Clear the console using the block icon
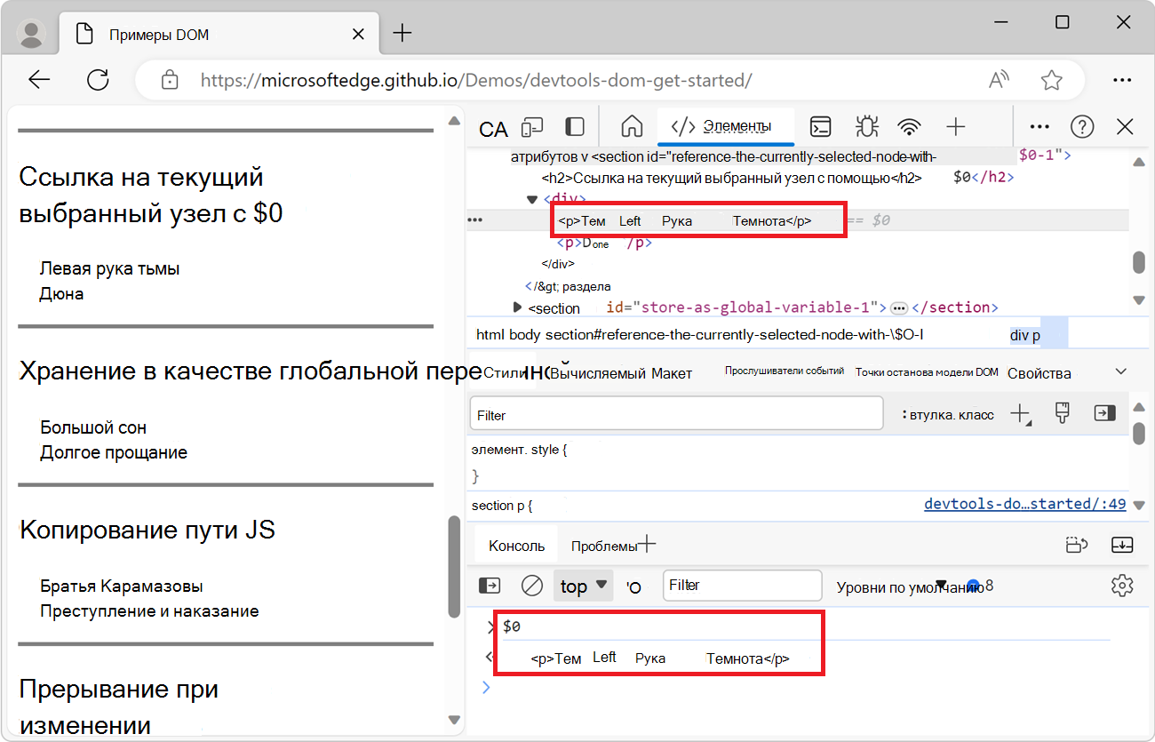This screenshot has width=1155, height=742. (532, 586)
